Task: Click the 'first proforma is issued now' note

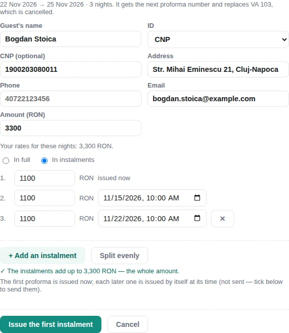Action: click(141, 285)
